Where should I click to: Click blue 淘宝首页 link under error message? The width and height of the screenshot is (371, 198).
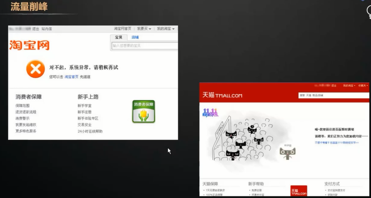(x=71, y=77)
